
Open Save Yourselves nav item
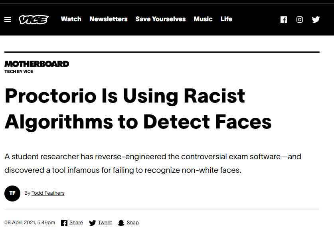coord(160,19)
